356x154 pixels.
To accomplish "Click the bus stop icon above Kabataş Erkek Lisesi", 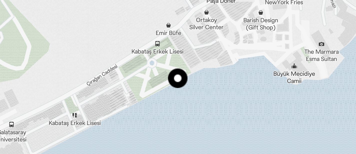I will pos(157,44).
